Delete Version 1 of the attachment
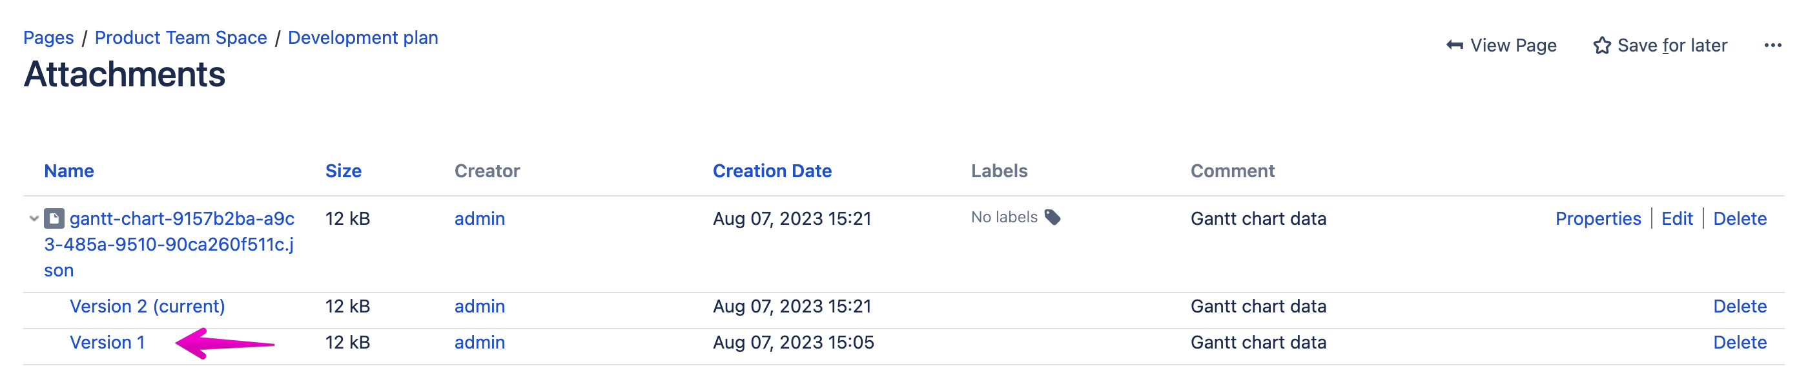 tap(1741, 343)
